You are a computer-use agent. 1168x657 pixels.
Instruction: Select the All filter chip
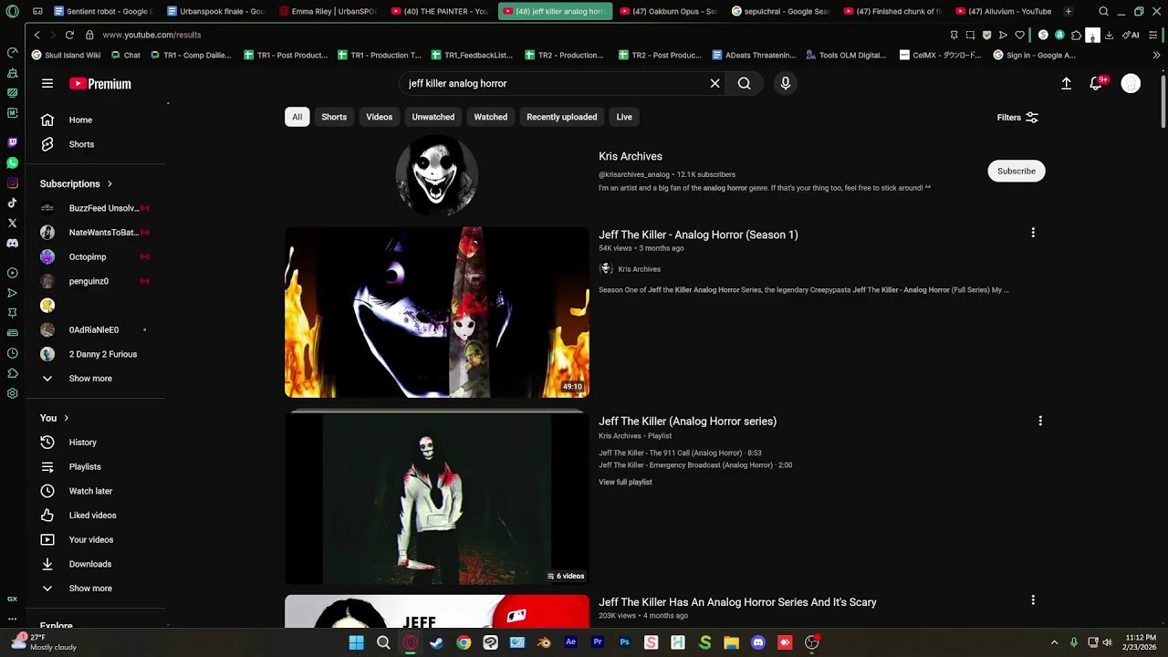297,117
